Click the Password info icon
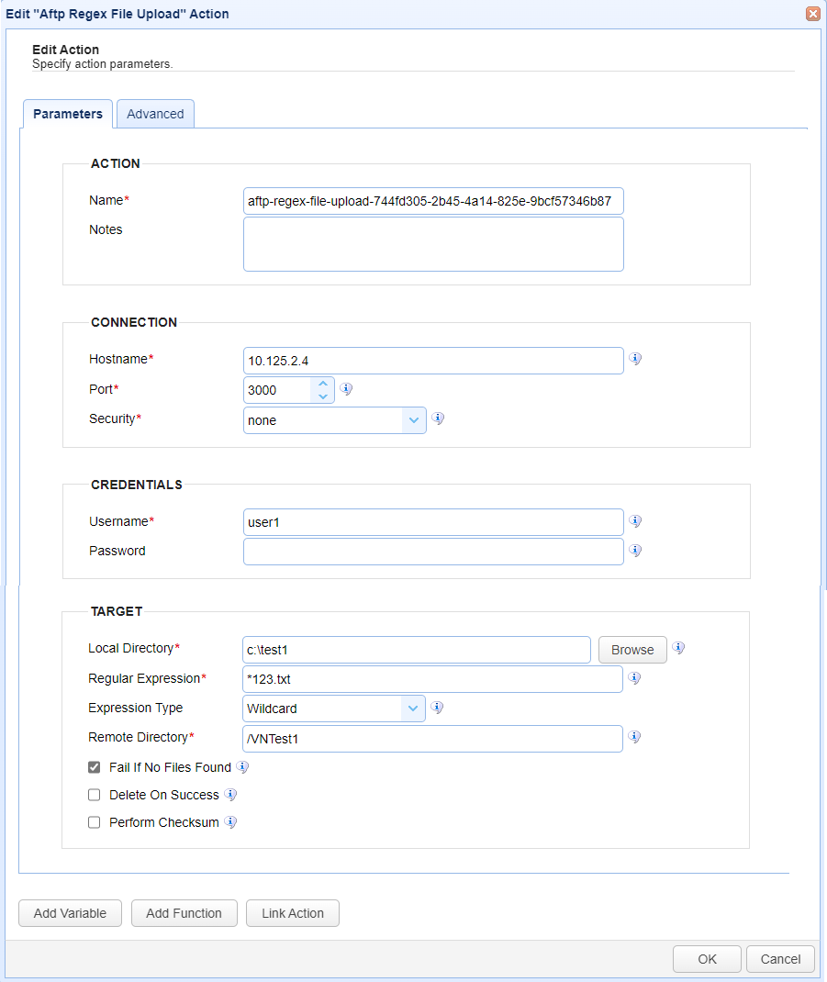This screenshot has height=982, width=827. (x=635, y=550)
